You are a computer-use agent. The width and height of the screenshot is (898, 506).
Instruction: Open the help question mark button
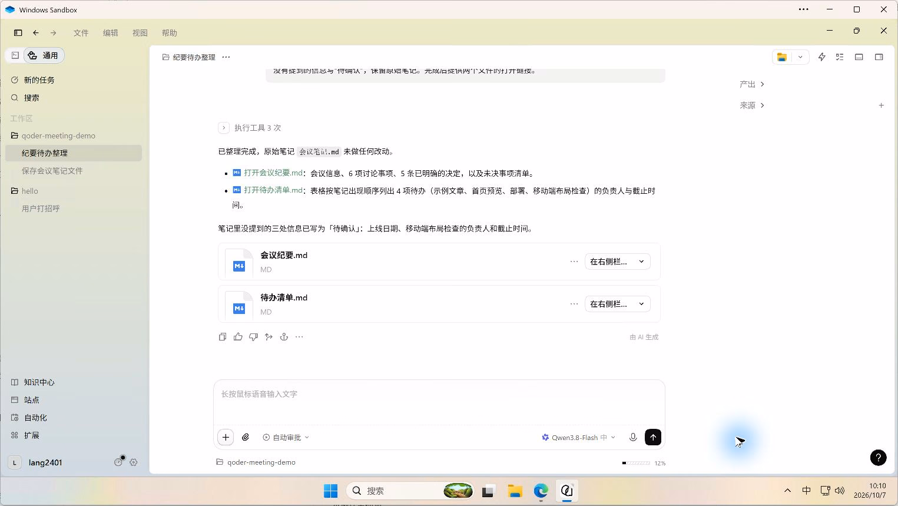878,458
